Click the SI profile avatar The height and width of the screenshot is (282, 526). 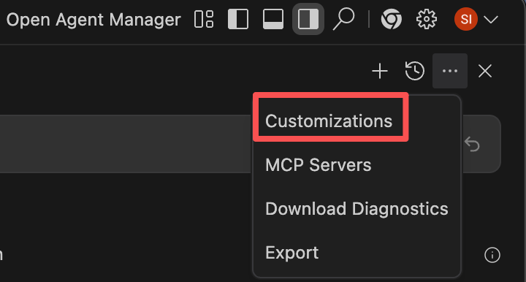pos(466,19)
